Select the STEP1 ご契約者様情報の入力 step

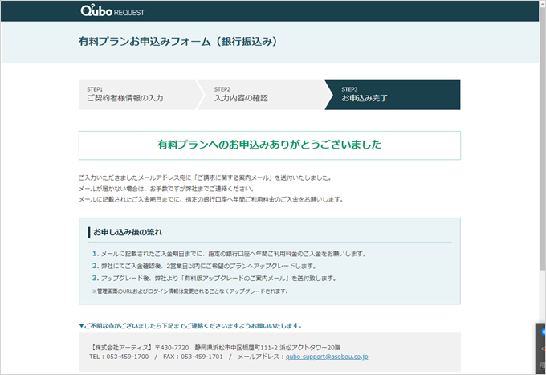coord(139,95)
